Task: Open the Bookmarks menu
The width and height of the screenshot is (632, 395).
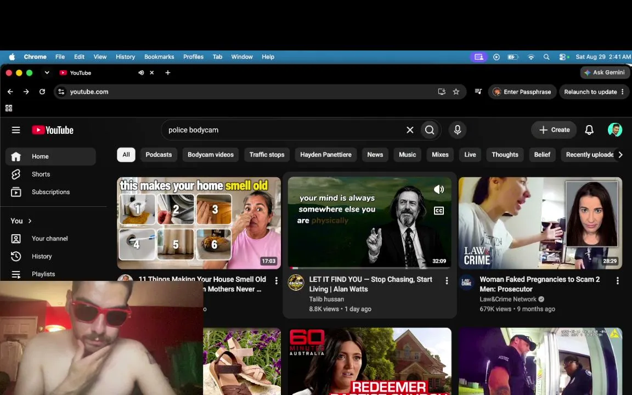Action: pos(159,57)
